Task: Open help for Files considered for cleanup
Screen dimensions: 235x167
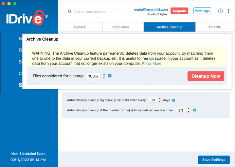Action: tap(110, 76)
